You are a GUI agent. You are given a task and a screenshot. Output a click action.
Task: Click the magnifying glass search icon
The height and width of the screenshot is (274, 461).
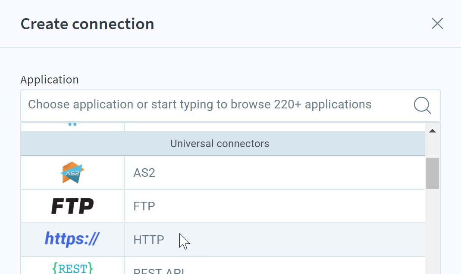tap(423, 105)
